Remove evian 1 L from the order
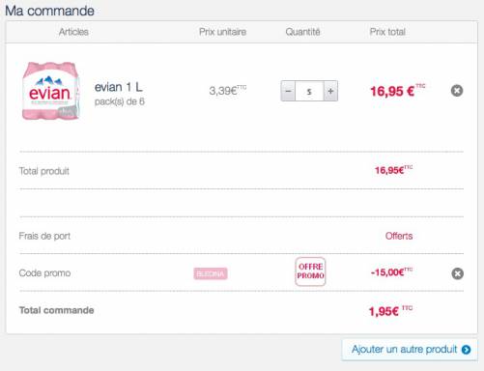This screenshot has width=484, height=371. click(x=457, y=91)
